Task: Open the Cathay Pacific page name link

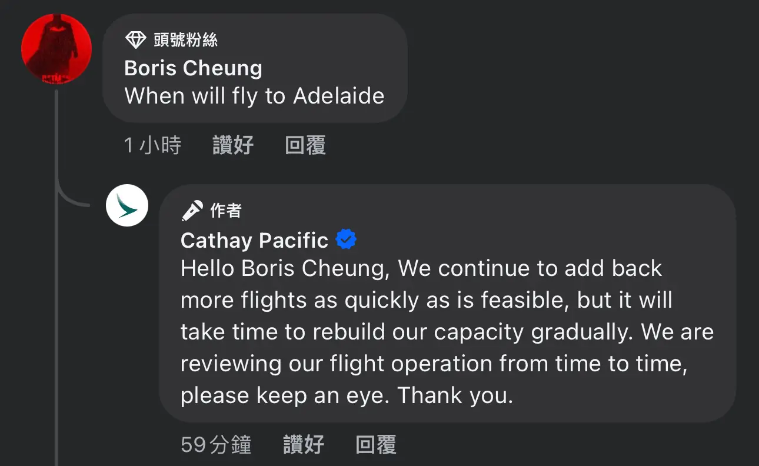Action: (254, 240)
